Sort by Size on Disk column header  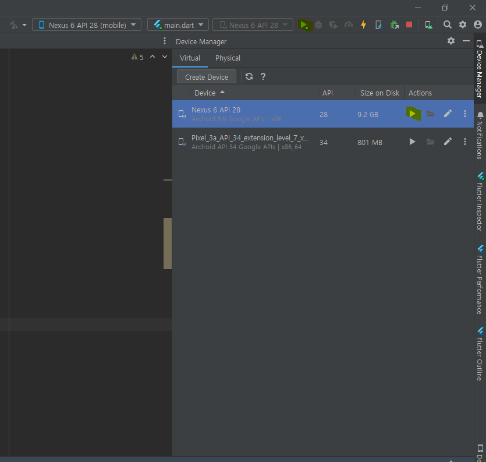[x=379, y=93]
